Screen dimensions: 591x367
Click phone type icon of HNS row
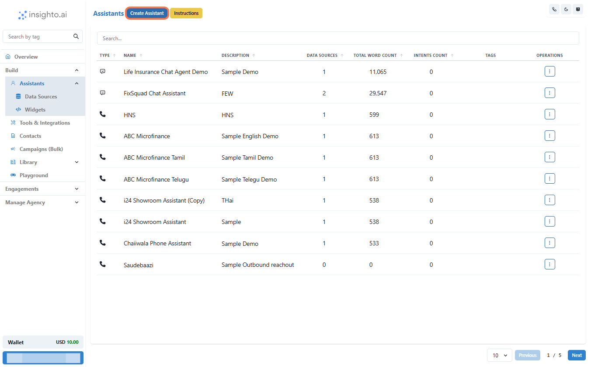pyautogui.click(x=103, y=114)
